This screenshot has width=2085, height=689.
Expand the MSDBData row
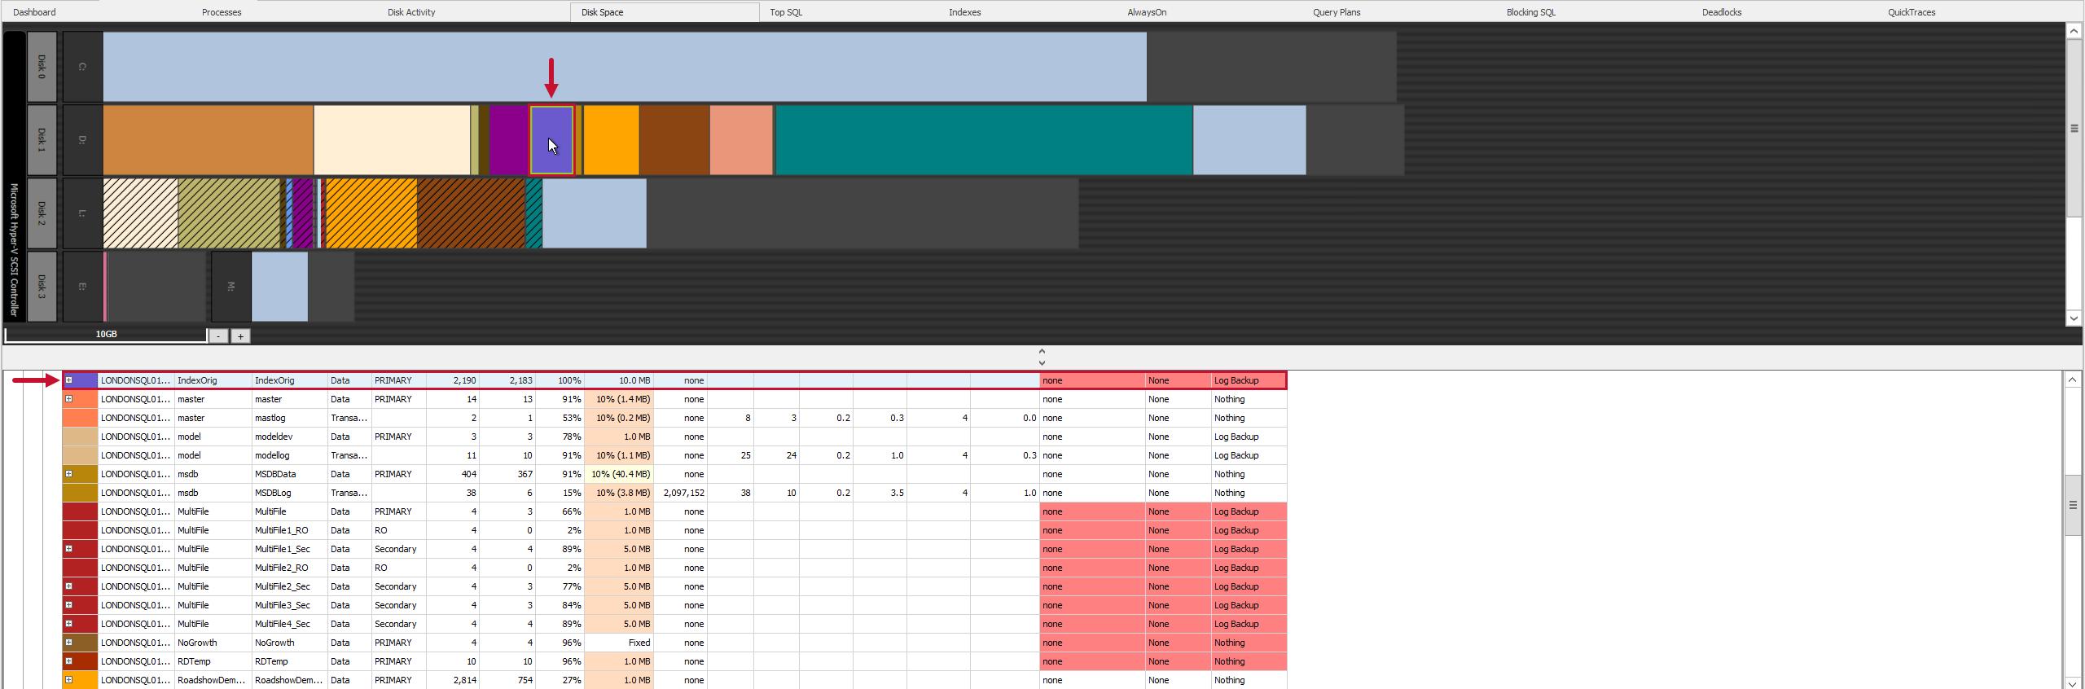click(x=69, y=474)
